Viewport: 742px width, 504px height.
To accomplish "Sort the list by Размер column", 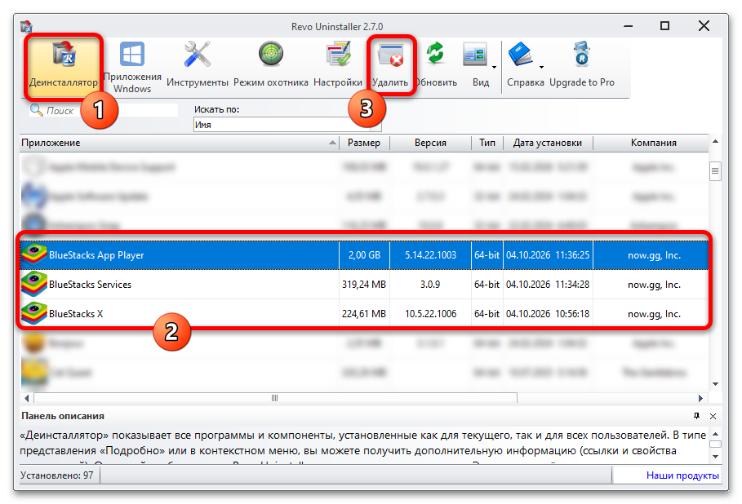I will click(x=364, y=143).
